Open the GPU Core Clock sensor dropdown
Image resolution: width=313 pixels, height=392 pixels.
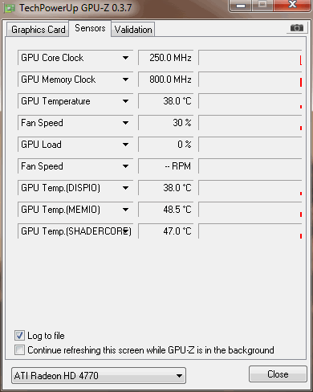[x=125, y=58]
